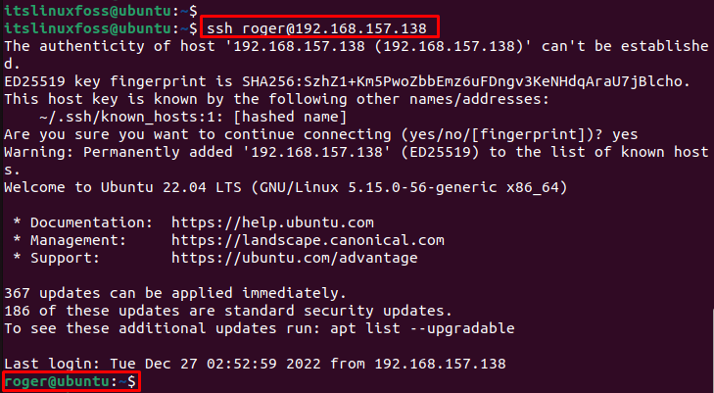Open the https://landscape.canonical.com management link
Screen dimensions: 714x393
click(x=308, y=240)
